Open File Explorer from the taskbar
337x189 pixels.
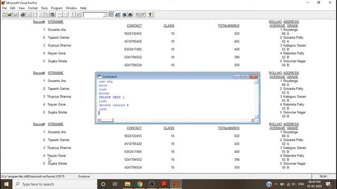point(127,184)
